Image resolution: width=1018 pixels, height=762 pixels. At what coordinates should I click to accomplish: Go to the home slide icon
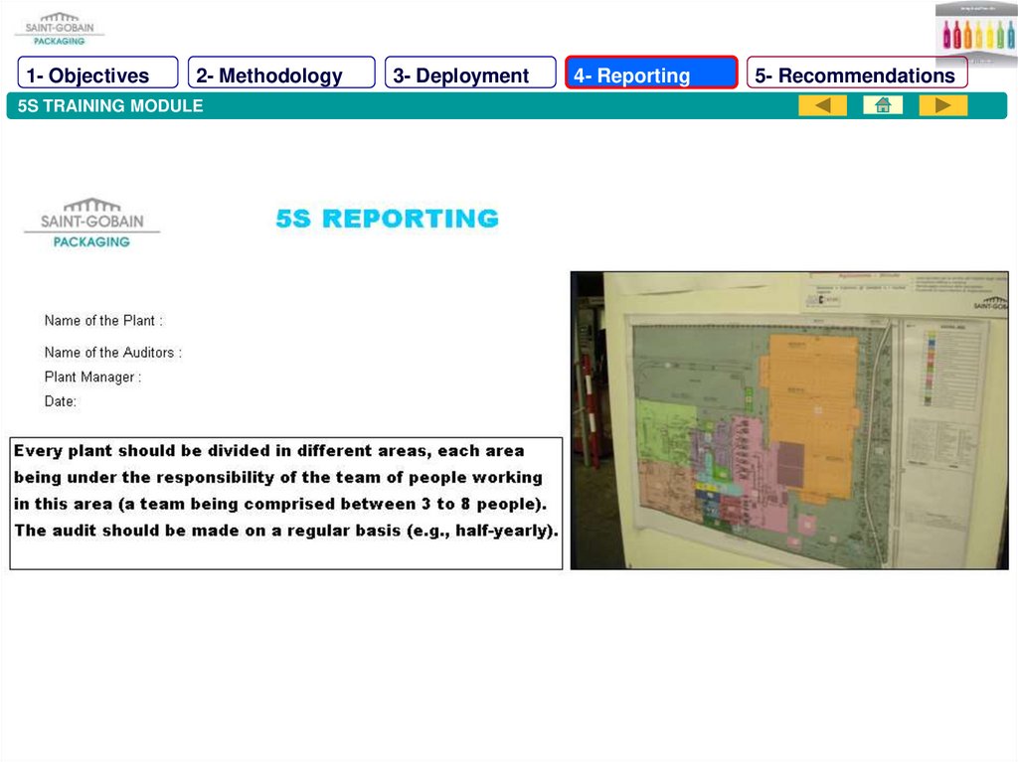point(883,105)
